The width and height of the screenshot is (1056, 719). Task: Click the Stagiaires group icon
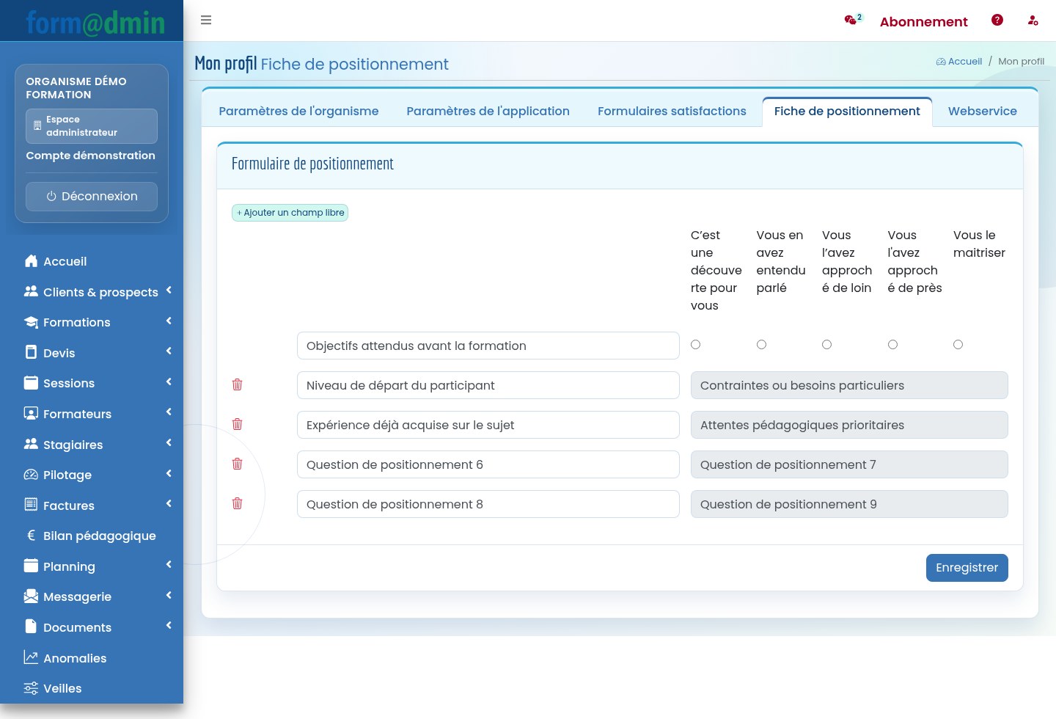point(31,444)
